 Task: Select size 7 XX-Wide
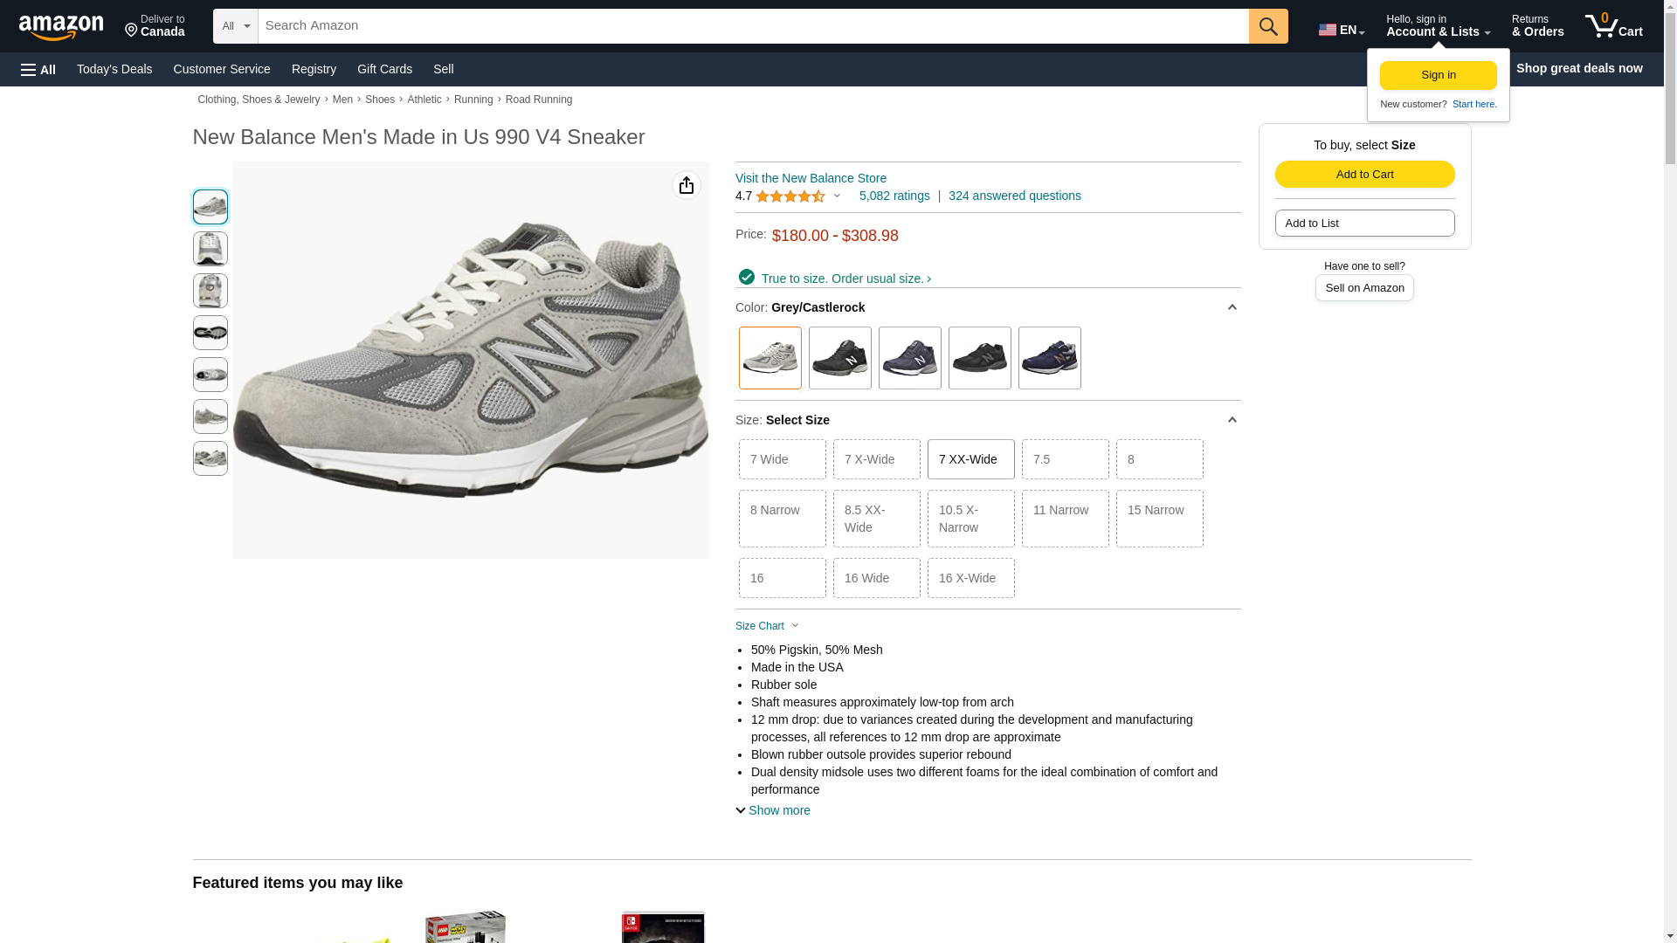pyautogui.click(x=970, y=459)
